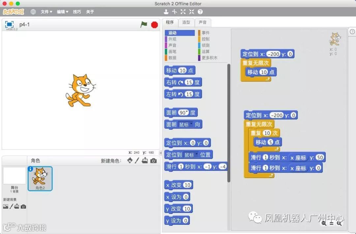Open the 文件 menu
Image resolution: width=356 pixels, height=234 pixels.
click(x=46, y=12)
